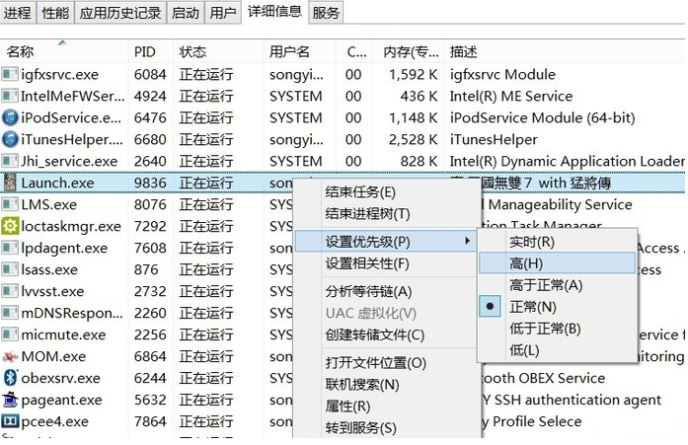The height and width of the screenshot is (445, 688).
Task: Open the Performance (性能) tab
Action: [55, 13]
